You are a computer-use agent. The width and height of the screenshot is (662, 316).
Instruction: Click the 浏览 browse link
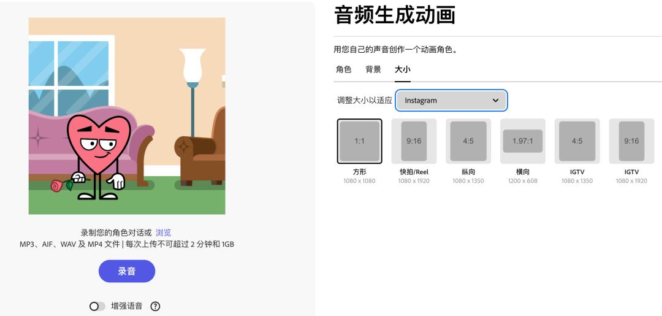(164, 233)
